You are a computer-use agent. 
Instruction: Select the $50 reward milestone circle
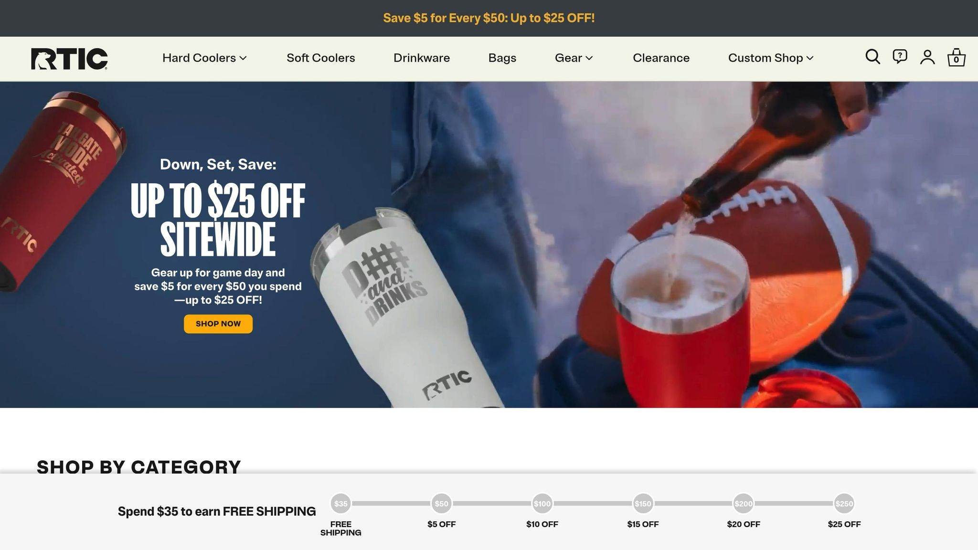441,503
